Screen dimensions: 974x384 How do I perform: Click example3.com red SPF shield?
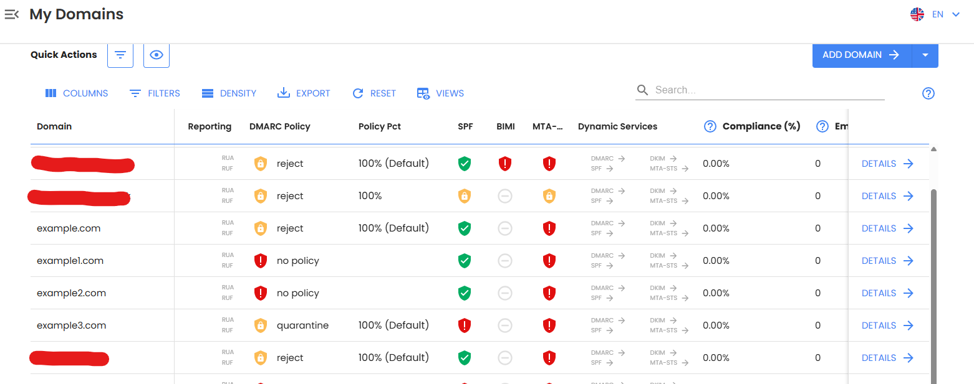point(465,325)
